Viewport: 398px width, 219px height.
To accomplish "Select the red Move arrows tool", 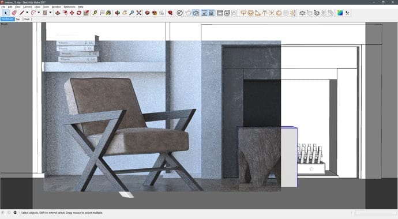I will tap(72, 13).
